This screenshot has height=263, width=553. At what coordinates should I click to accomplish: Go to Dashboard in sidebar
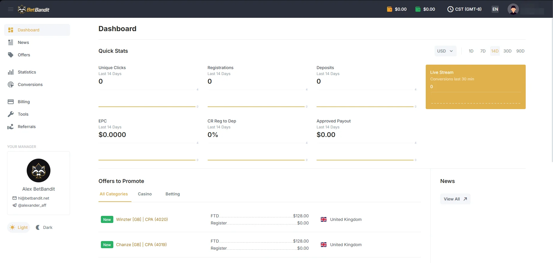click(x=37, y=30)
